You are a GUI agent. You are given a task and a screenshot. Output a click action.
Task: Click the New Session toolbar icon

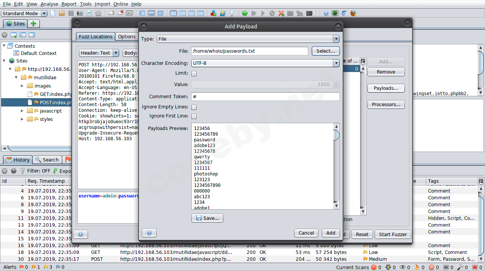[53, 13]
